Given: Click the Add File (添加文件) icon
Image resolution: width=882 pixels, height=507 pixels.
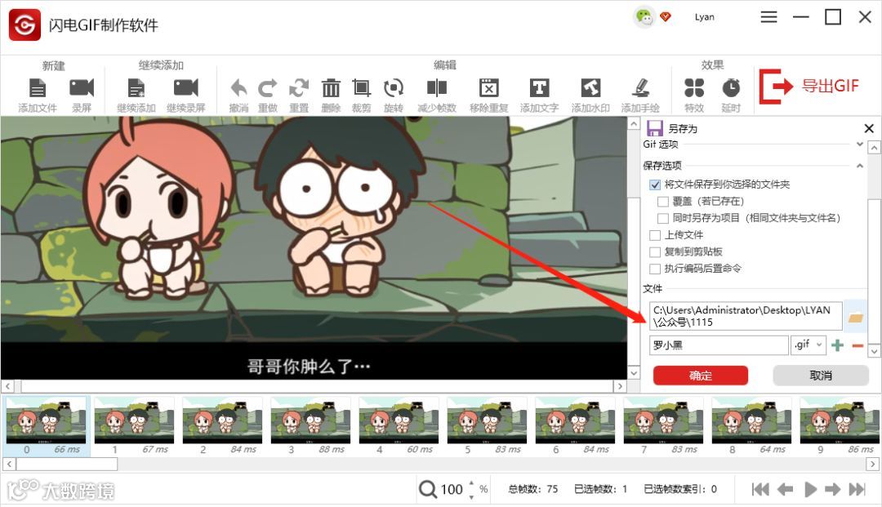Looking at the screenshot, I should tap(37, 88).
